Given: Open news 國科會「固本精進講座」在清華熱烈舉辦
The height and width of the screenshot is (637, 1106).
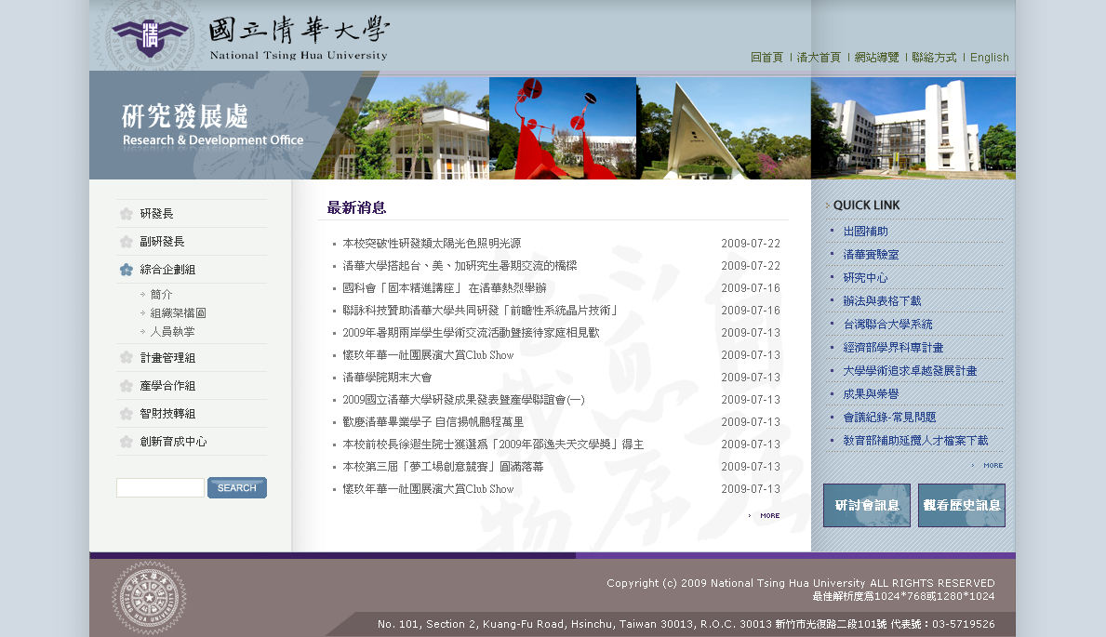Looking at the screenshot, I should pyautogui.click(x=445, y=288).
